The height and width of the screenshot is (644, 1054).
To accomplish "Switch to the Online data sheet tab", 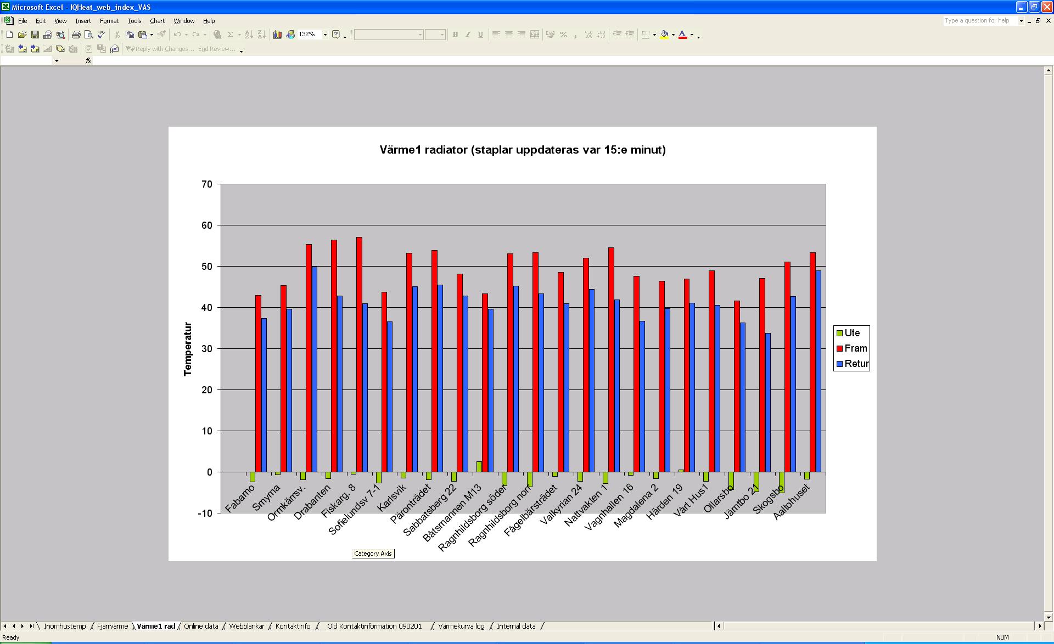I will 201,626.
